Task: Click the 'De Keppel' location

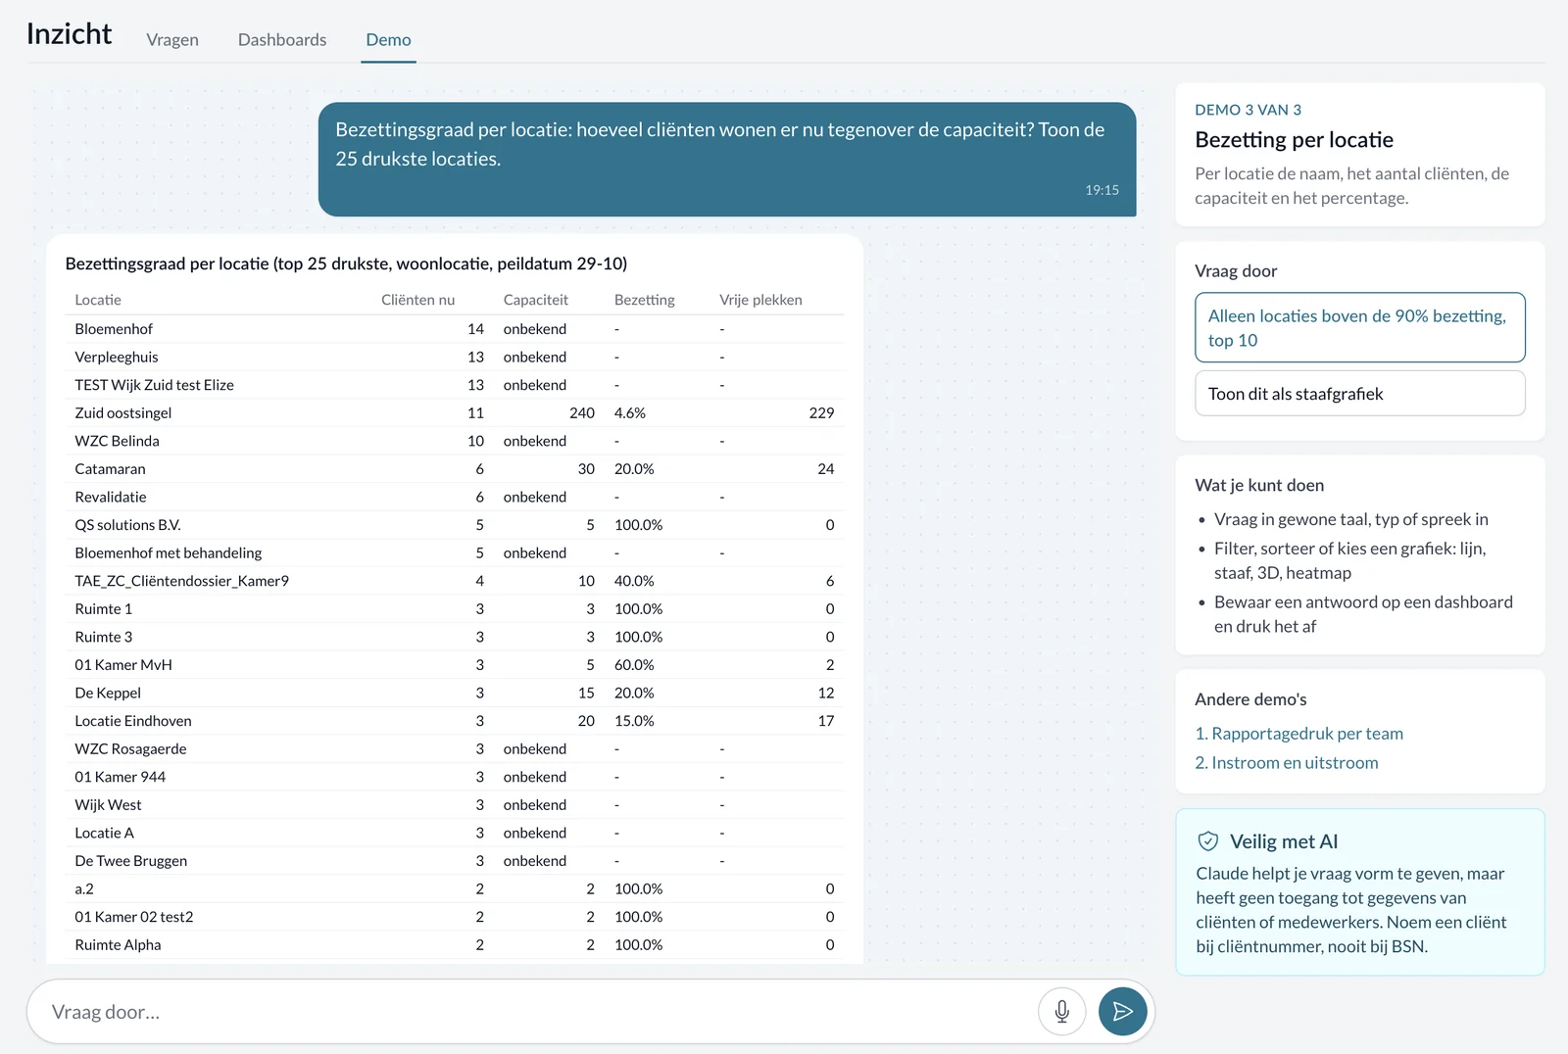Action: (x=108, y=694)
